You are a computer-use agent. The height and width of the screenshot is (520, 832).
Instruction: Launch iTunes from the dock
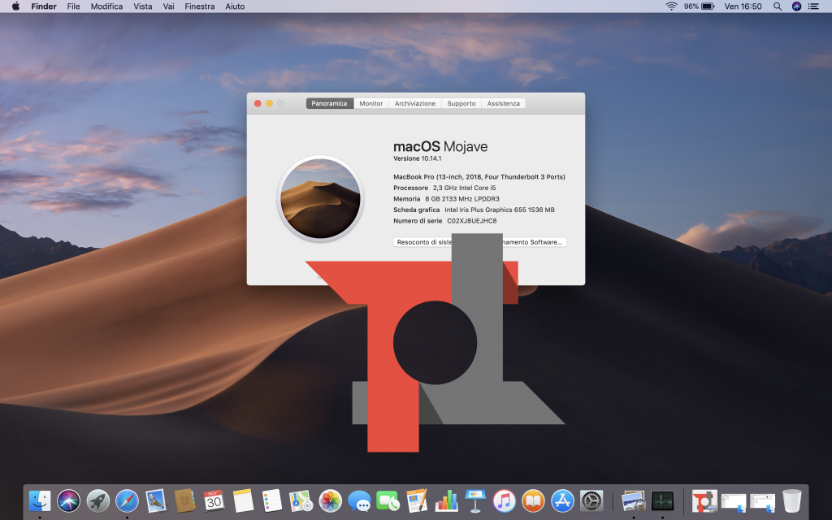pos(504,500)
